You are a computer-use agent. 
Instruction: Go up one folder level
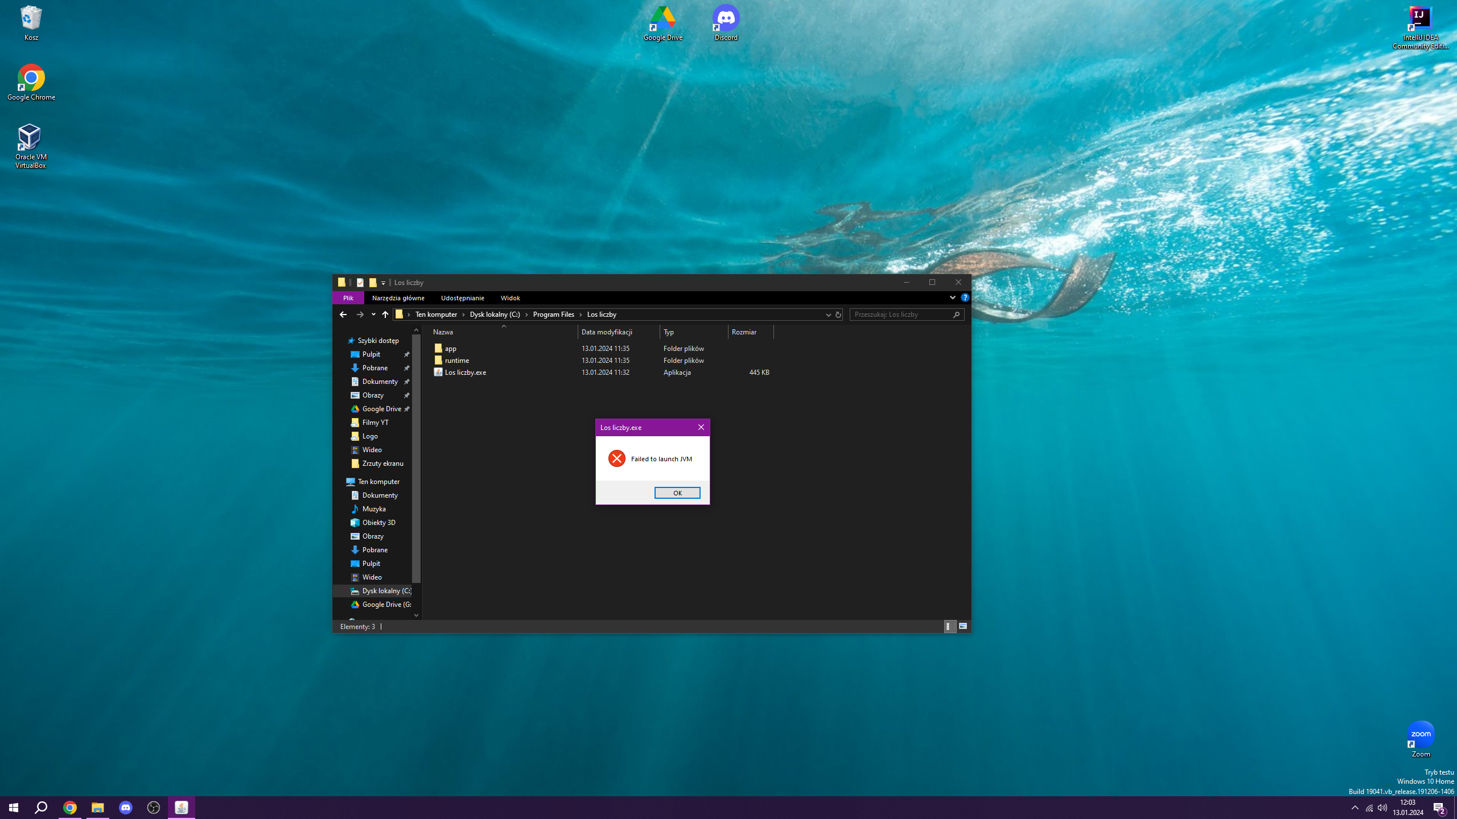click(385, 314)
